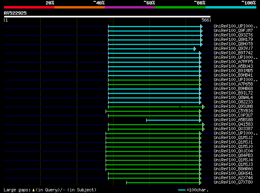The image size is (260, 193).
Task: Click the white AV522925 query bar
Action: (x=107, y=17)
